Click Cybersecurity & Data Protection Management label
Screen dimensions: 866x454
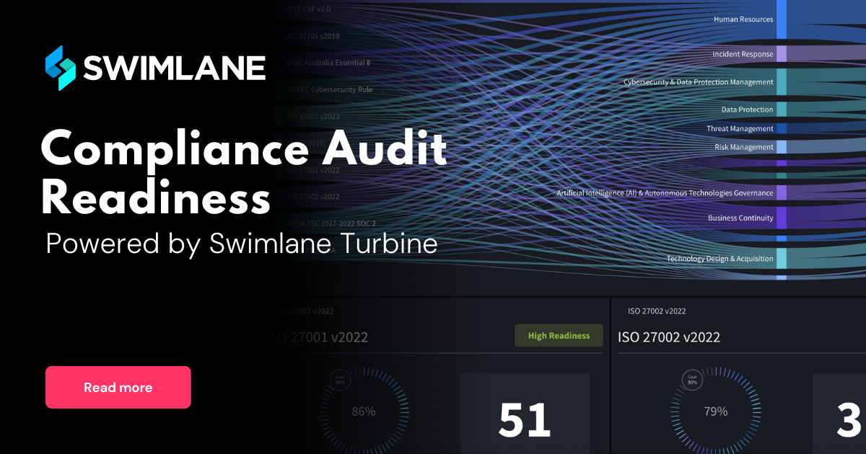coord(699,82)
